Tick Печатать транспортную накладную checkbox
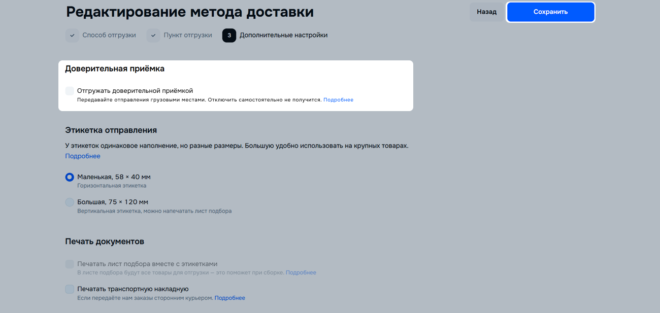This screenshot has height=313, width=660. 70,289
